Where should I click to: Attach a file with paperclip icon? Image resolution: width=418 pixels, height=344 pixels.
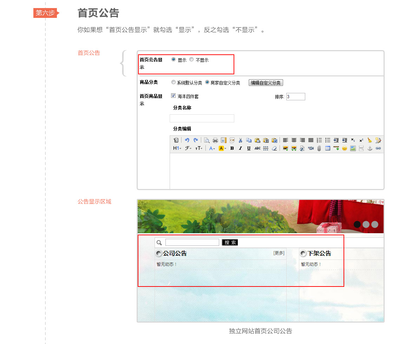319,148
